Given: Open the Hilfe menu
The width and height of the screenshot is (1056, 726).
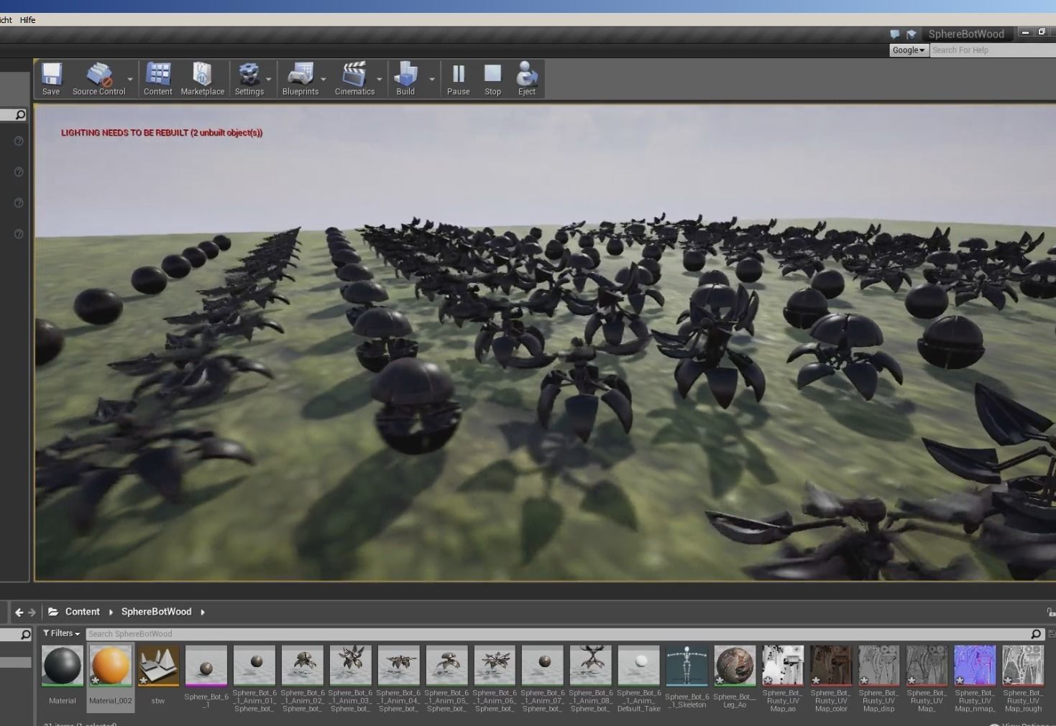Looking at the screenshot, I should click(28, 19).
